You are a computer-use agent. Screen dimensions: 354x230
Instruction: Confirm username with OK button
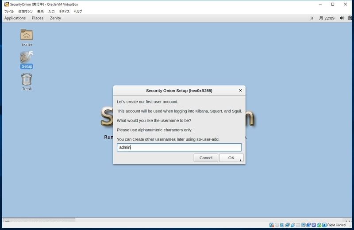coord(231,158)
